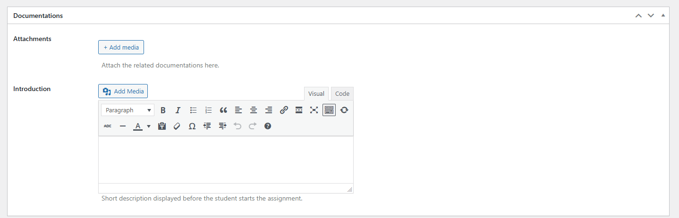679x218 pixels.
Task: Clear formatting with the eraser icon
Action: [177, 126]
